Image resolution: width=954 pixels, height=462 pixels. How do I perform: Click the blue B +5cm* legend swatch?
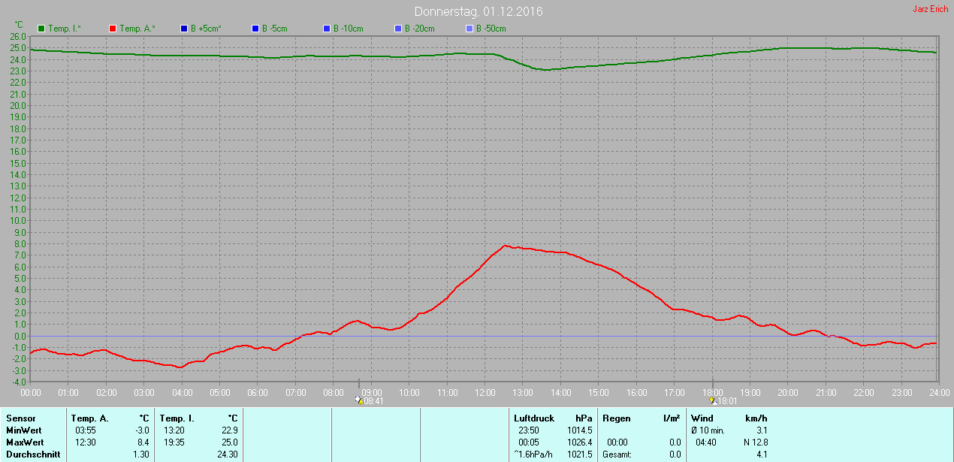tap(184, 29)
